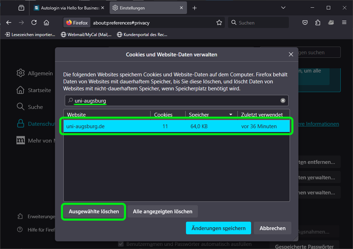This screenshot has width=353, height=249.
Task: Bookmark this page with the star icon
Action: point(219,22)
